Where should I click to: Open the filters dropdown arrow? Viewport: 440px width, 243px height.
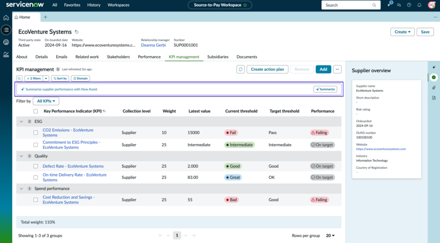(x=46, y=79)
